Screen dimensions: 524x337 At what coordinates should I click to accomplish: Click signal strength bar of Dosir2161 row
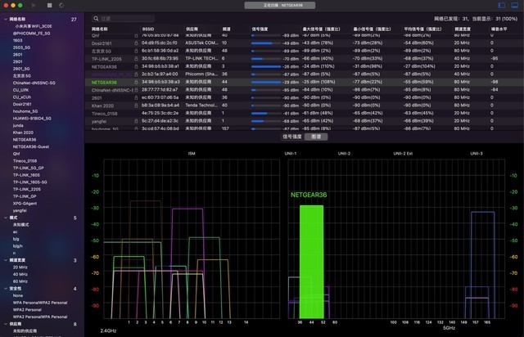[x=266, y=43]
